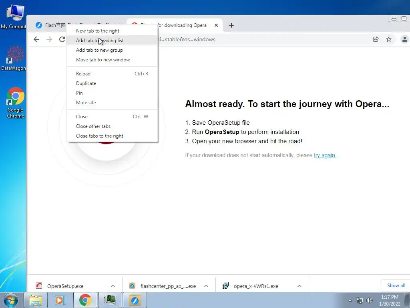
Task: Bookmark this page with the star icon
Action: coord(389,39)
